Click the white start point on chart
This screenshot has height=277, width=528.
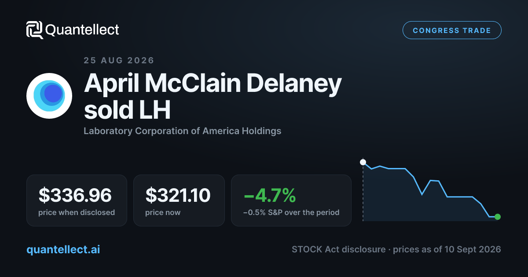point(363,162)
